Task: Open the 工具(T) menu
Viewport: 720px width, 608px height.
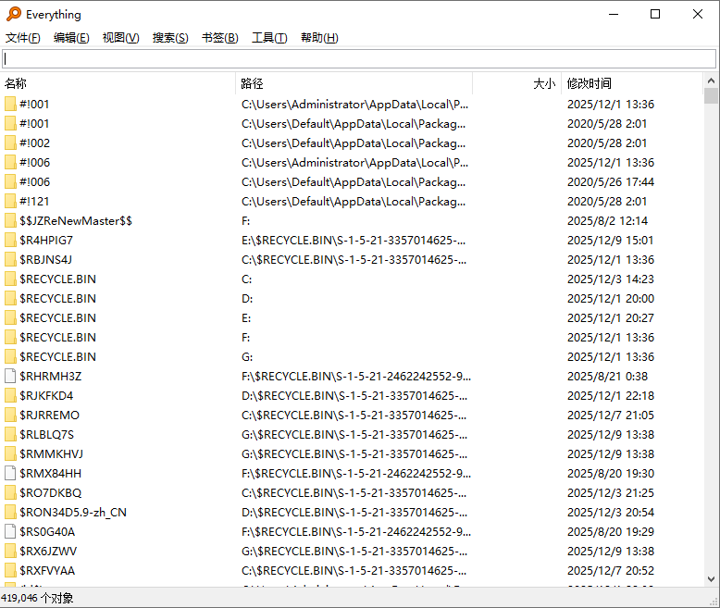Action: (269, 38)
